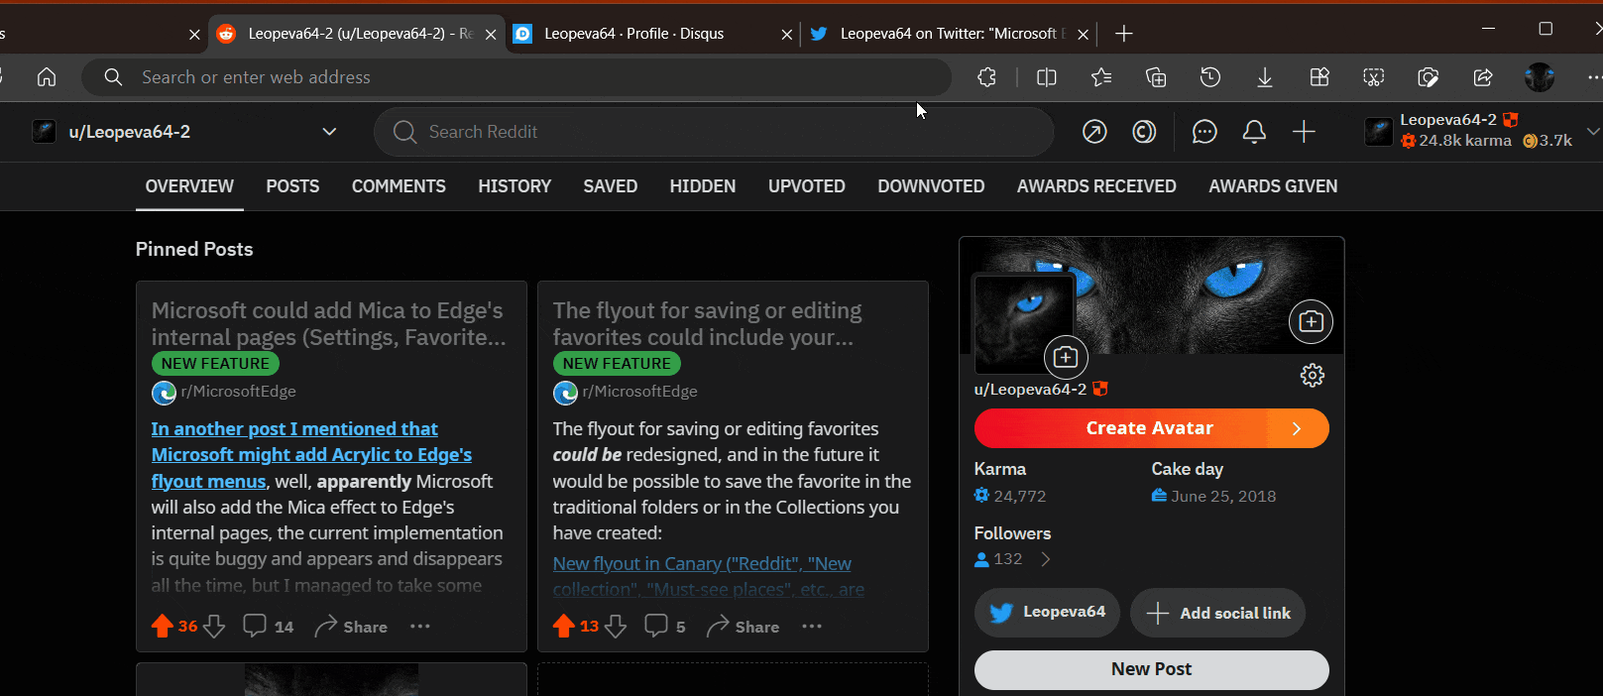
Task: Click the Reddit coins icon
Action: [x=1144, y=132]
